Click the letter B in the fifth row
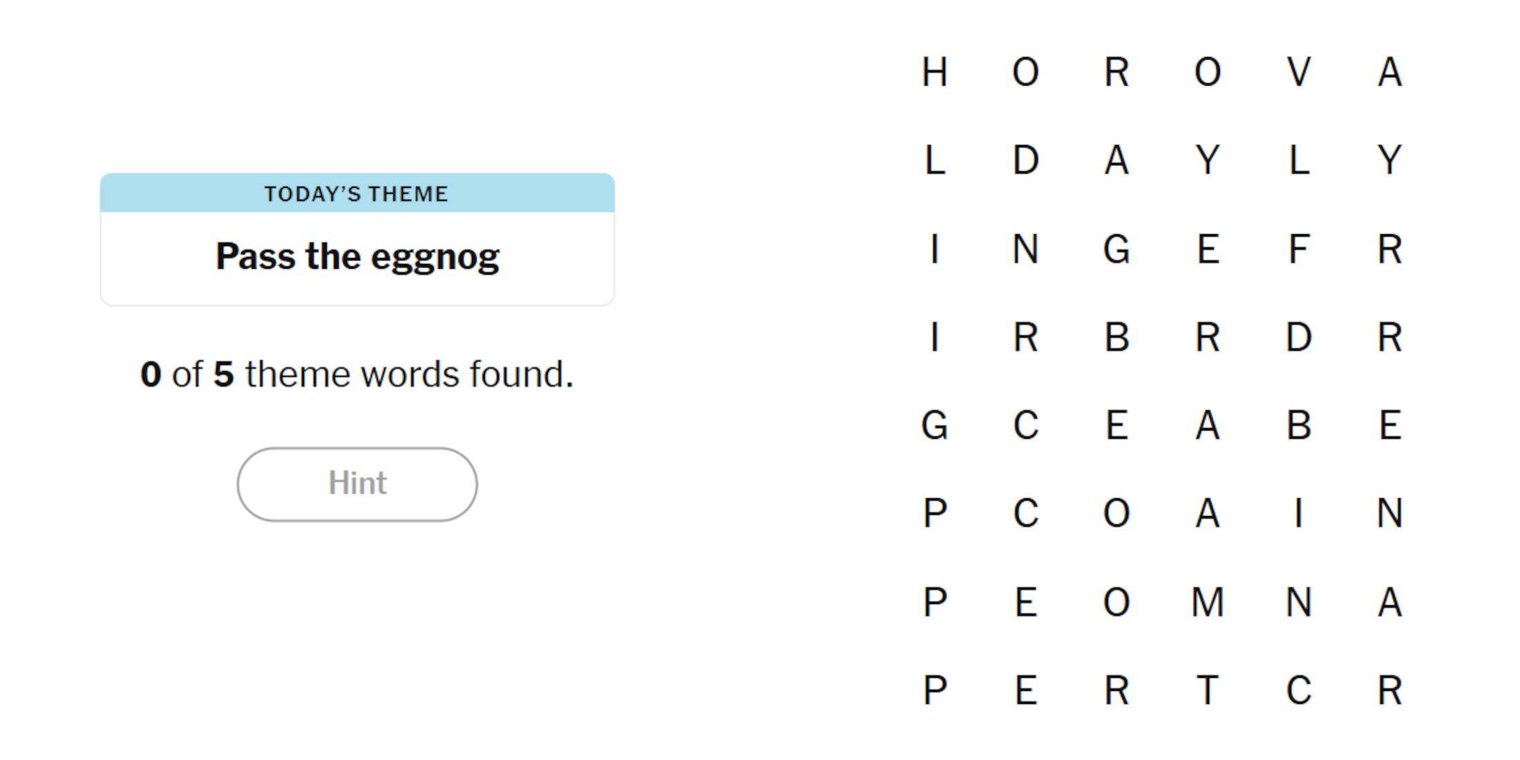The width and height of the screenshot is (1520, 760). click(x=1298, y=425)
